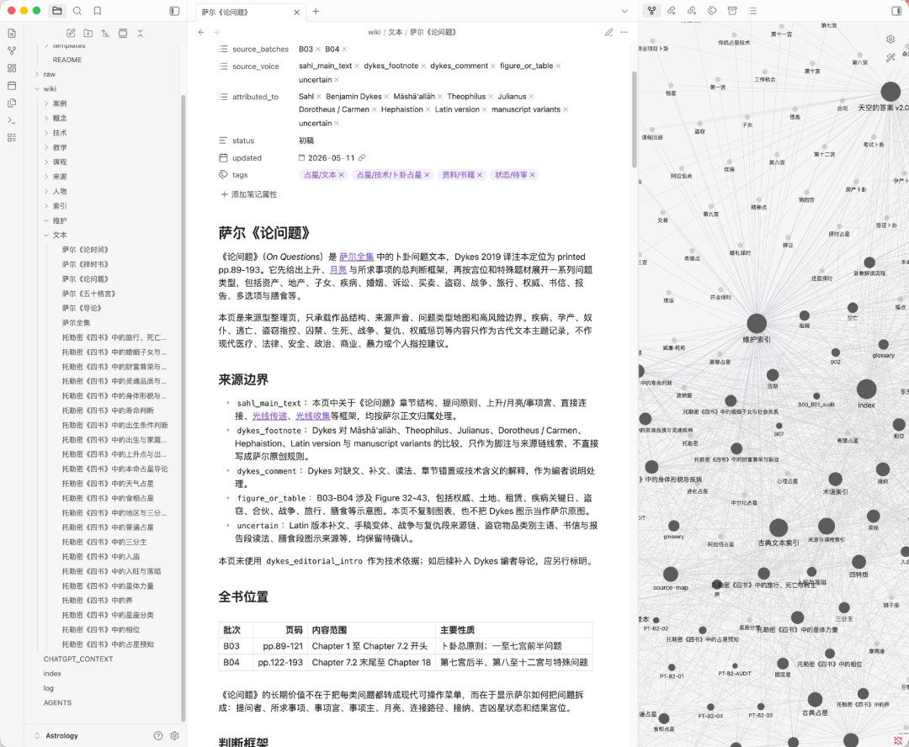The width and height of the screenshot is (909, 747).
Task: Show outgoing links panel icon
Action: (692, 11)
